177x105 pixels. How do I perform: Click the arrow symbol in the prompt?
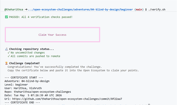click(26, 10)
